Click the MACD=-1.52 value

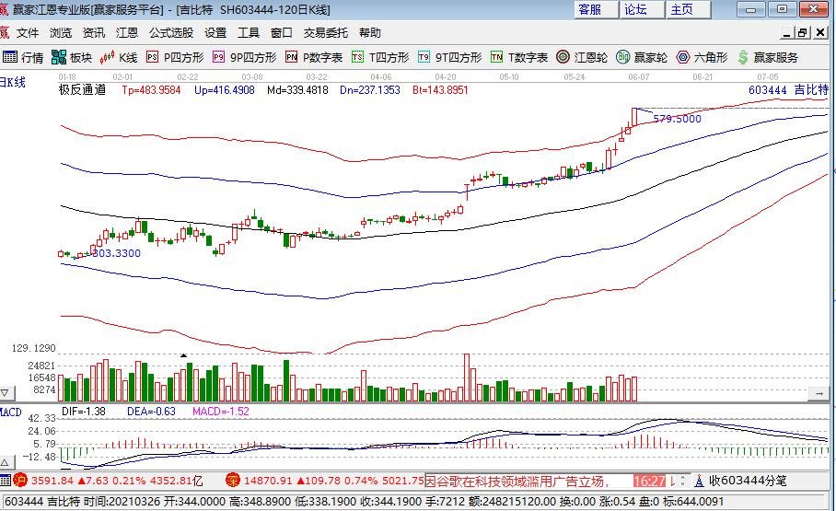coord(221,412)
